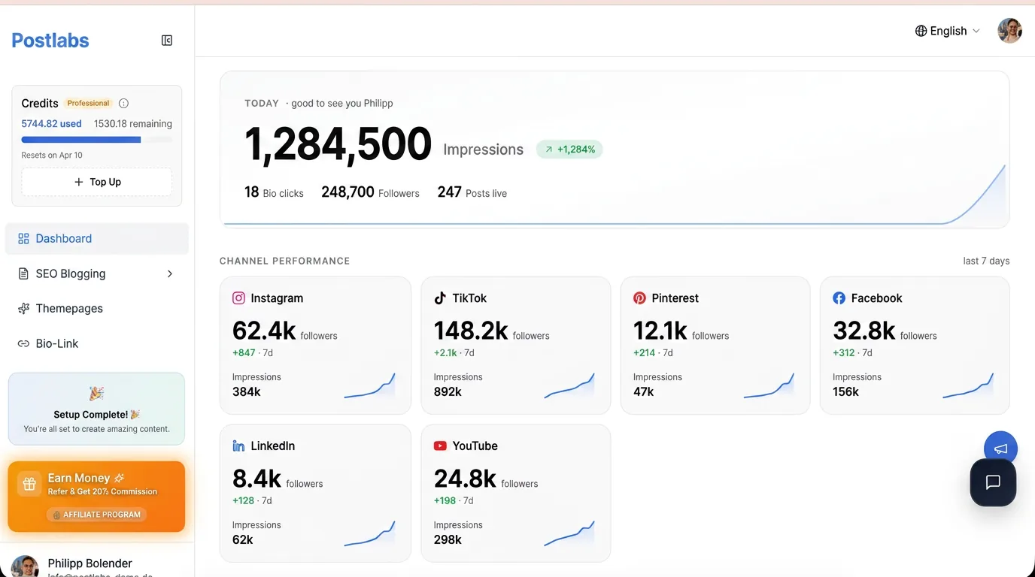
Task: Click the TikTok 148.2k followers value
Action: click(x=471, y=331)
